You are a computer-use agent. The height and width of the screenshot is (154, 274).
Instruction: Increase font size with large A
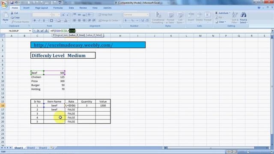(x=63, y=15)
